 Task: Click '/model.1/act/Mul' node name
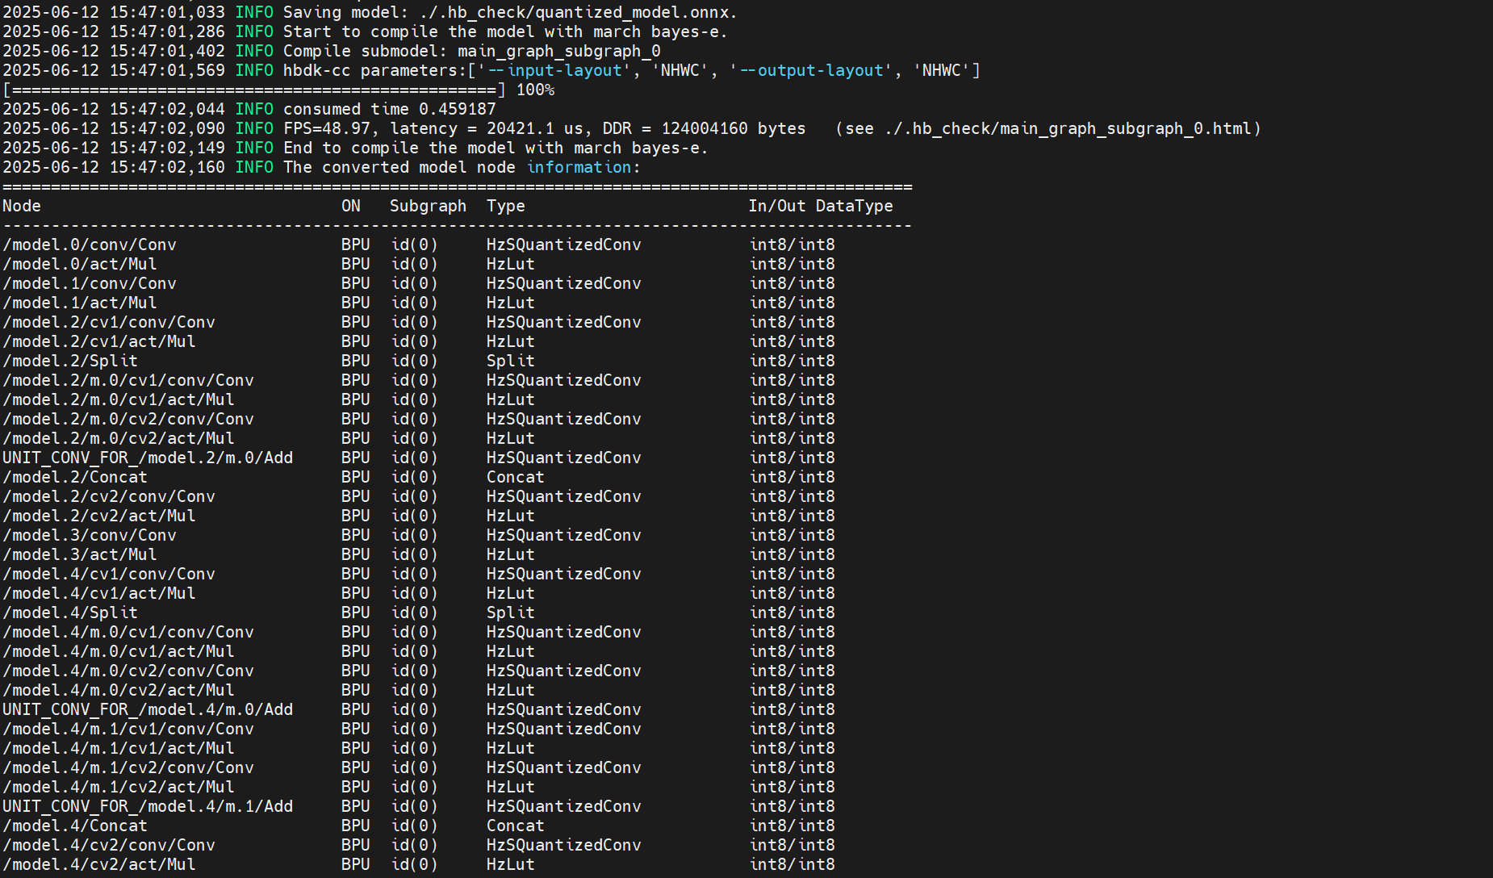point(80,303)
